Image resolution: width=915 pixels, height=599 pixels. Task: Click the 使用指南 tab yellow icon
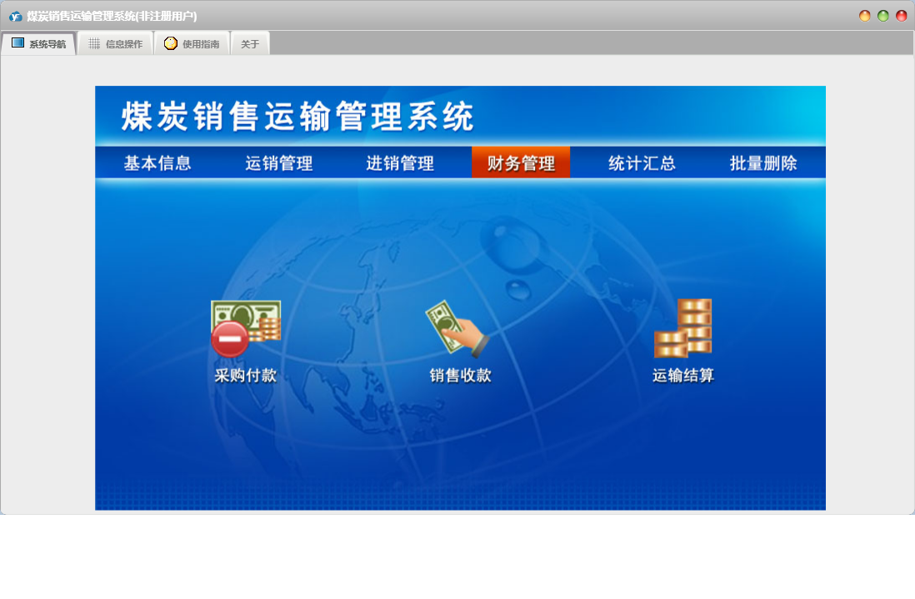(170, 43)
